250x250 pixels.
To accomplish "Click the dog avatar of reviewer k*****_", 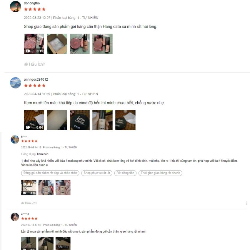I will coord(15,139).
